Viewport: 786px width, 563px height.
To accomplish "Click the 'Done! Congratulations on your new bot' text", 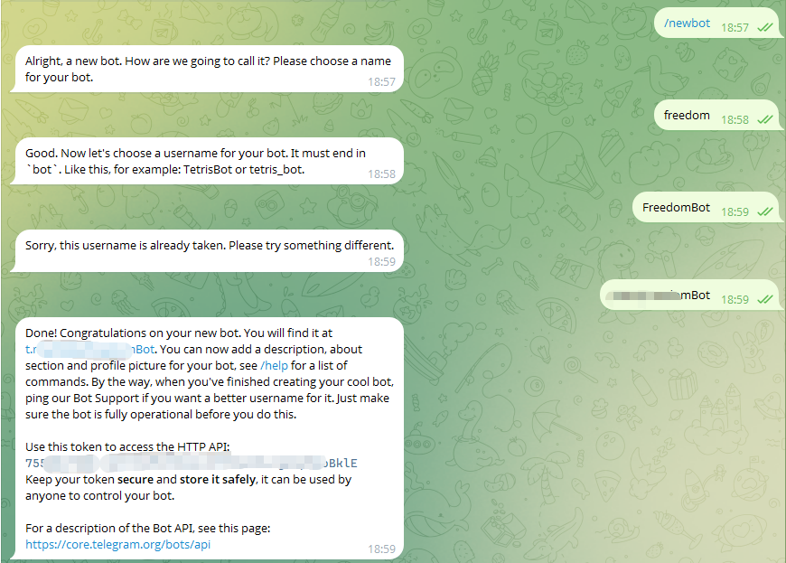I will [181, 333].
